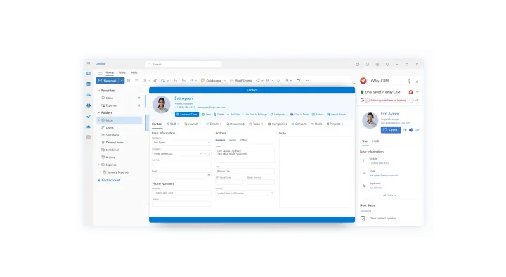Open the Country dropdown United States of America

[x=245, y=193]
